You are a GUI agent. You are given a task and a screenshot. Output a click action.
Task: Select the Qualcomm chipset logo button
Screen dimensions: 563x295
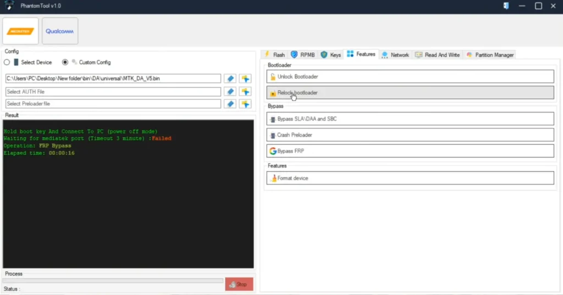tap(60, 31)
